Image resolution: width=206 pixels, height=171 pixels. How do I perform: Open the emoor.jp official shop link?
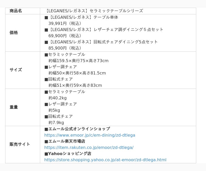click(90, 135)
